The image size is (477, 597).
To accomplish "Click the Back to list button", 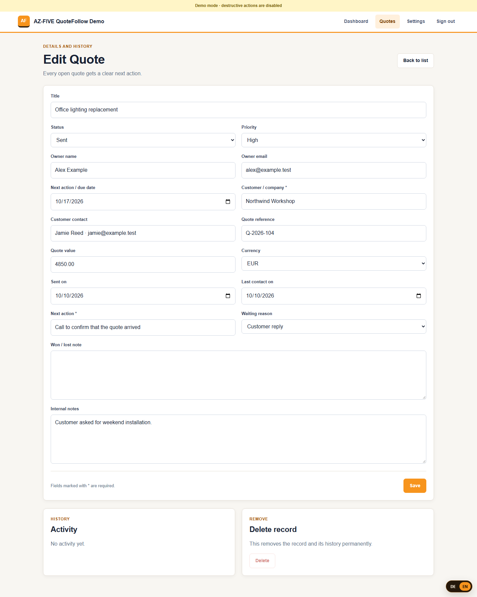I will [416, 61].
